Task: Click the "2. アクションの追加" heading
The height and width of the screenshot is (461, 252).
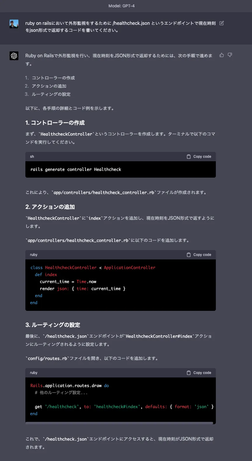Action: 50,207
